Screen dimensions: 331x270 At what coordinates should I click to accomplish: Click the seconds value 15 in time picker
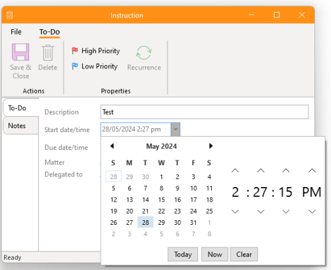[x=285, y=192]
